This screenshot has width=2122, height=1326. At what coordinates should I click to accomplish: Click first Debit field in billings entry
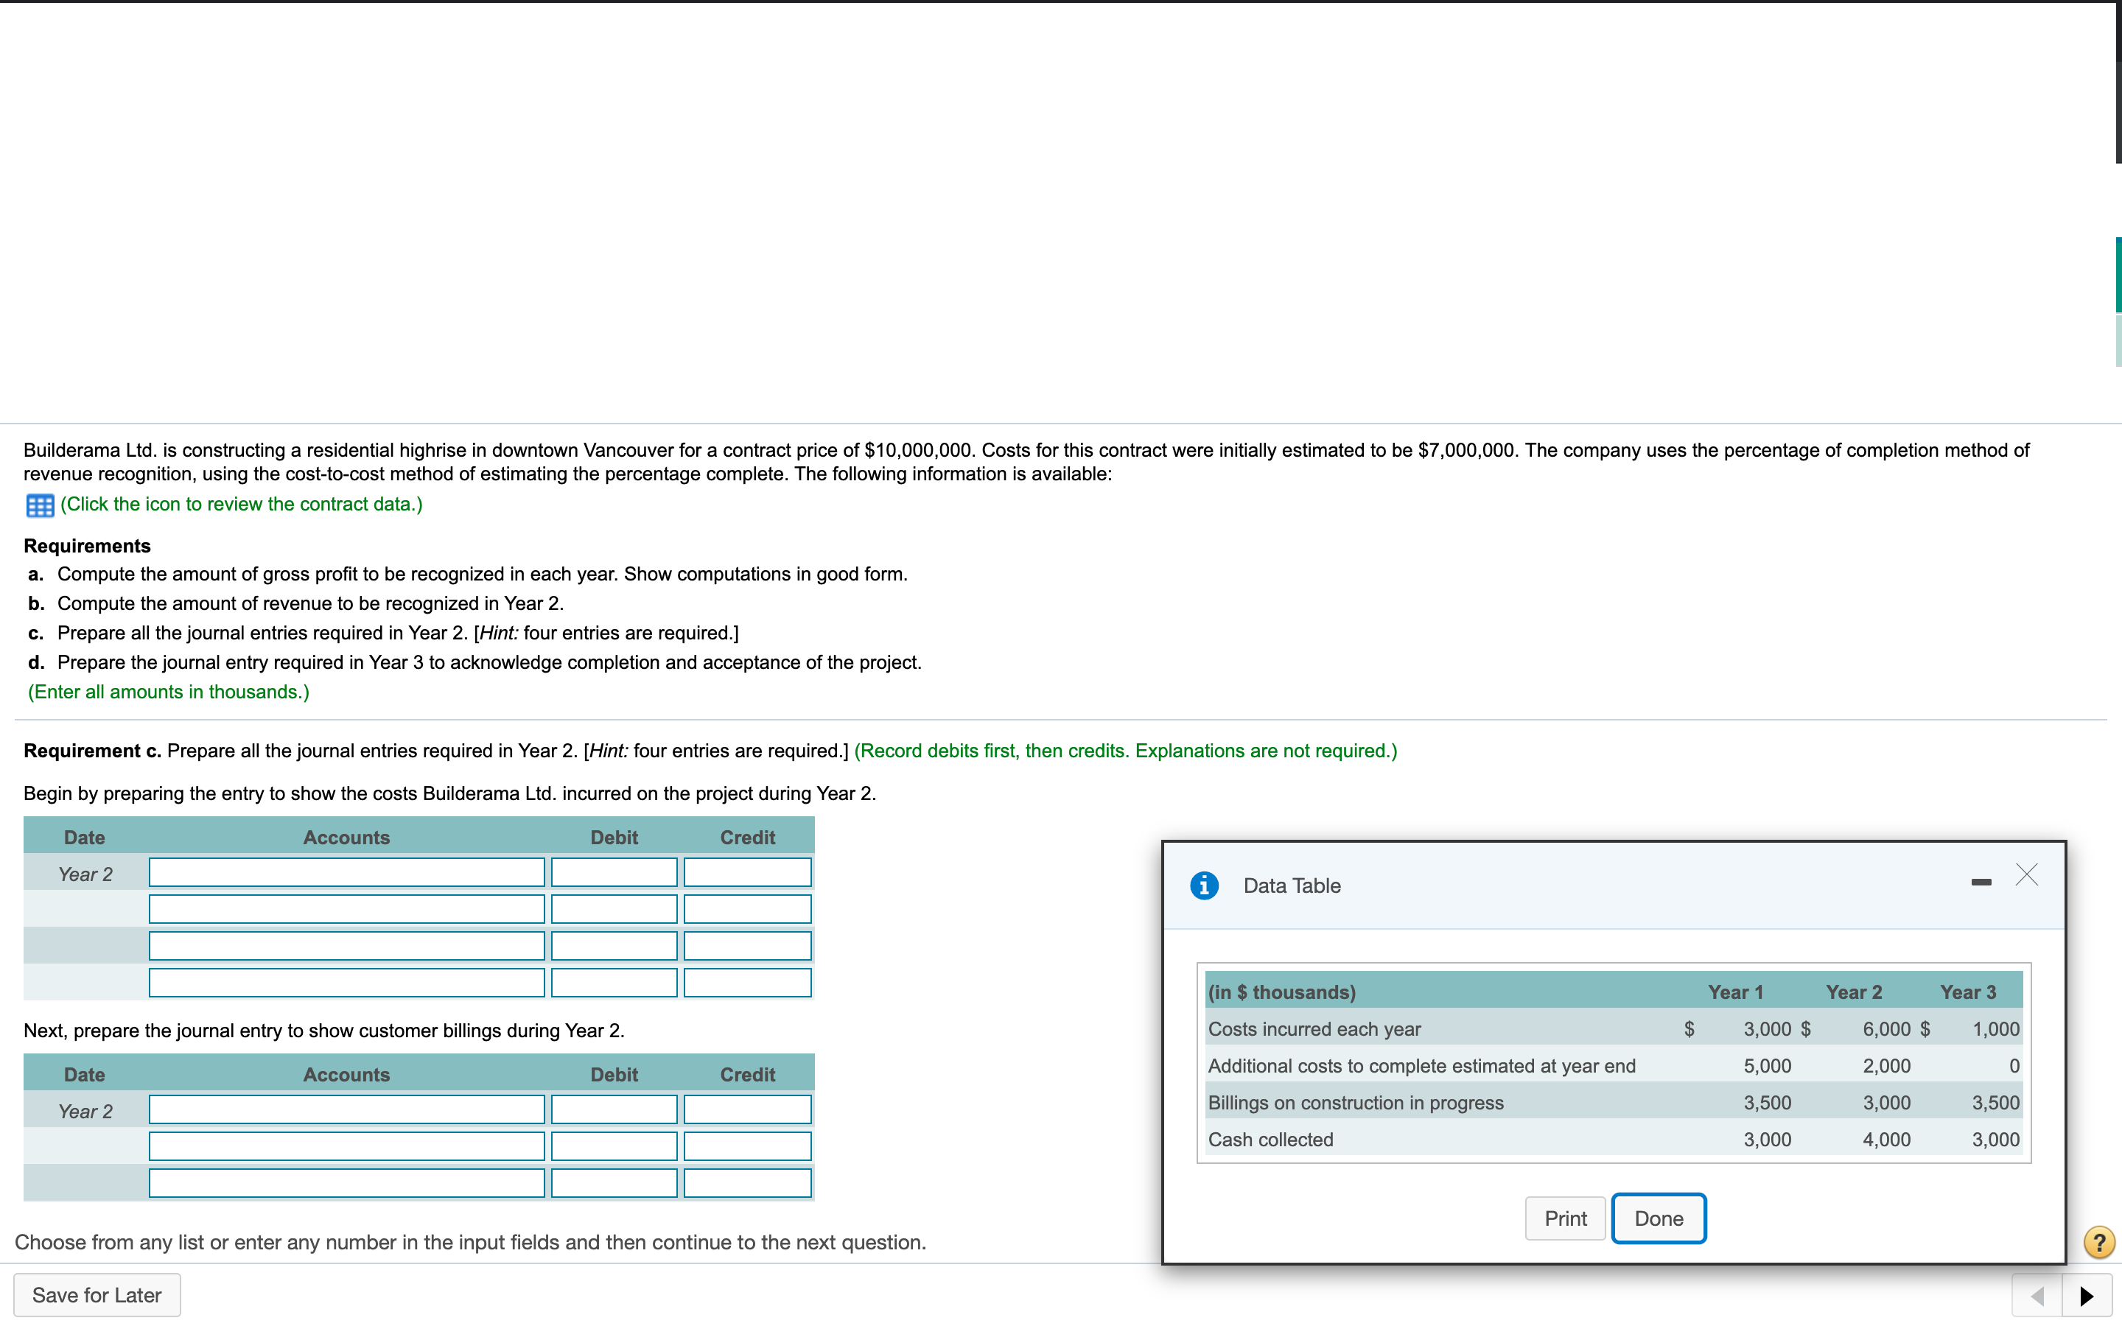tap(614, 1109)
